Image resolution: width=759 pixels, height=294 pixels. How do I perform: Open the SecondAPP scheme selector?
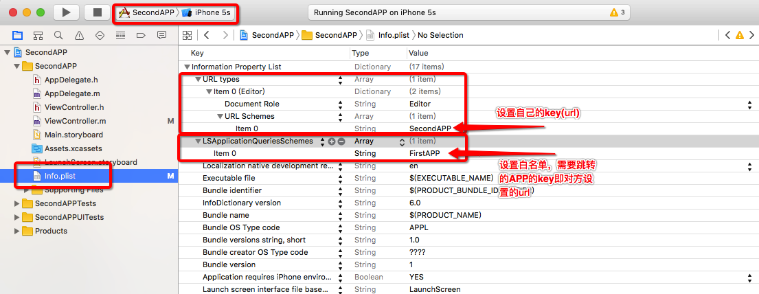[147, 12]
